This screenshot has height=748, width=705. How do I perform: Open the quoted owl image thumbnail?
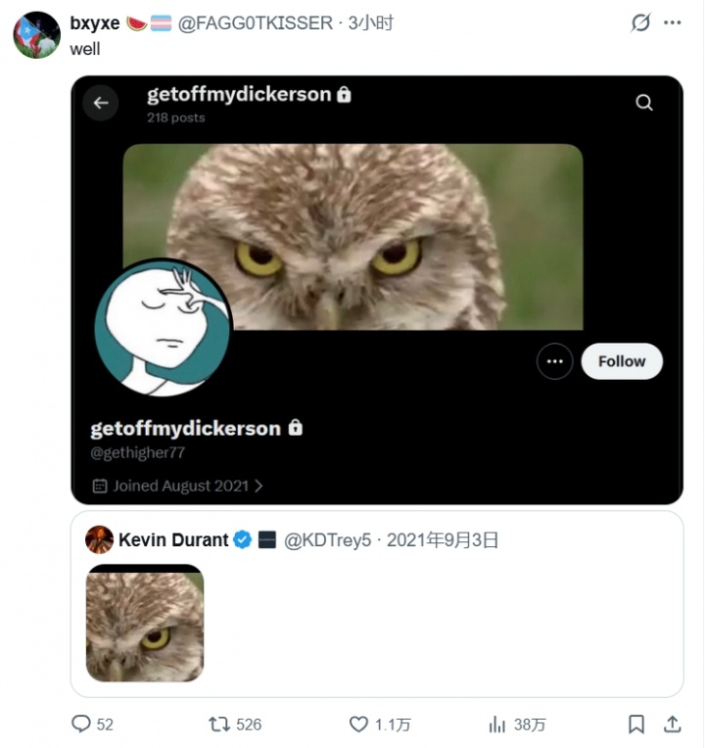click(145, 623)
